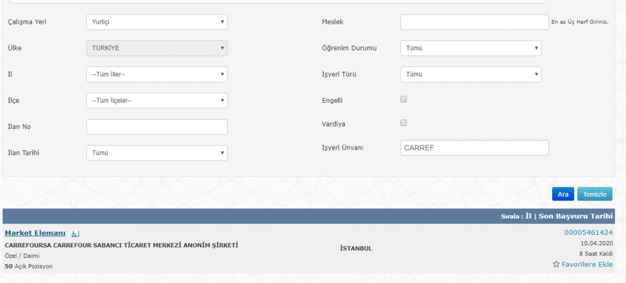Click the İşyeri Ünvanı field containing CARREF
Viewport: 626px width, 283px height.
point(474,148)
